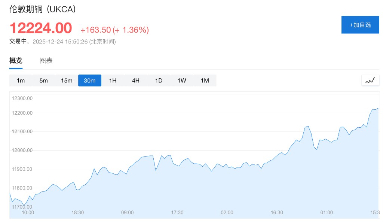Switch to the 概览 tab

coord(16,61)
